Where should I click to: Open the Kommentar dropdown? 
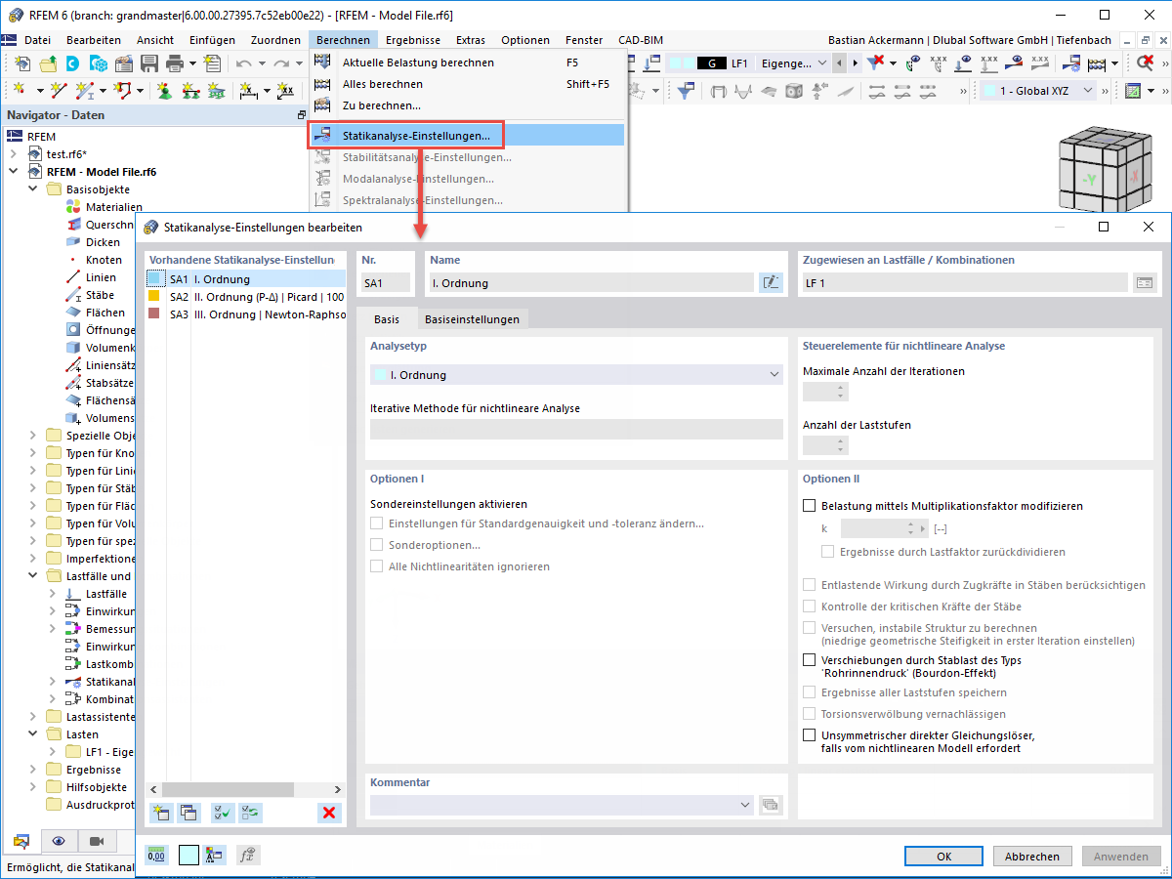pyautogui.click(x=562, y=805)
